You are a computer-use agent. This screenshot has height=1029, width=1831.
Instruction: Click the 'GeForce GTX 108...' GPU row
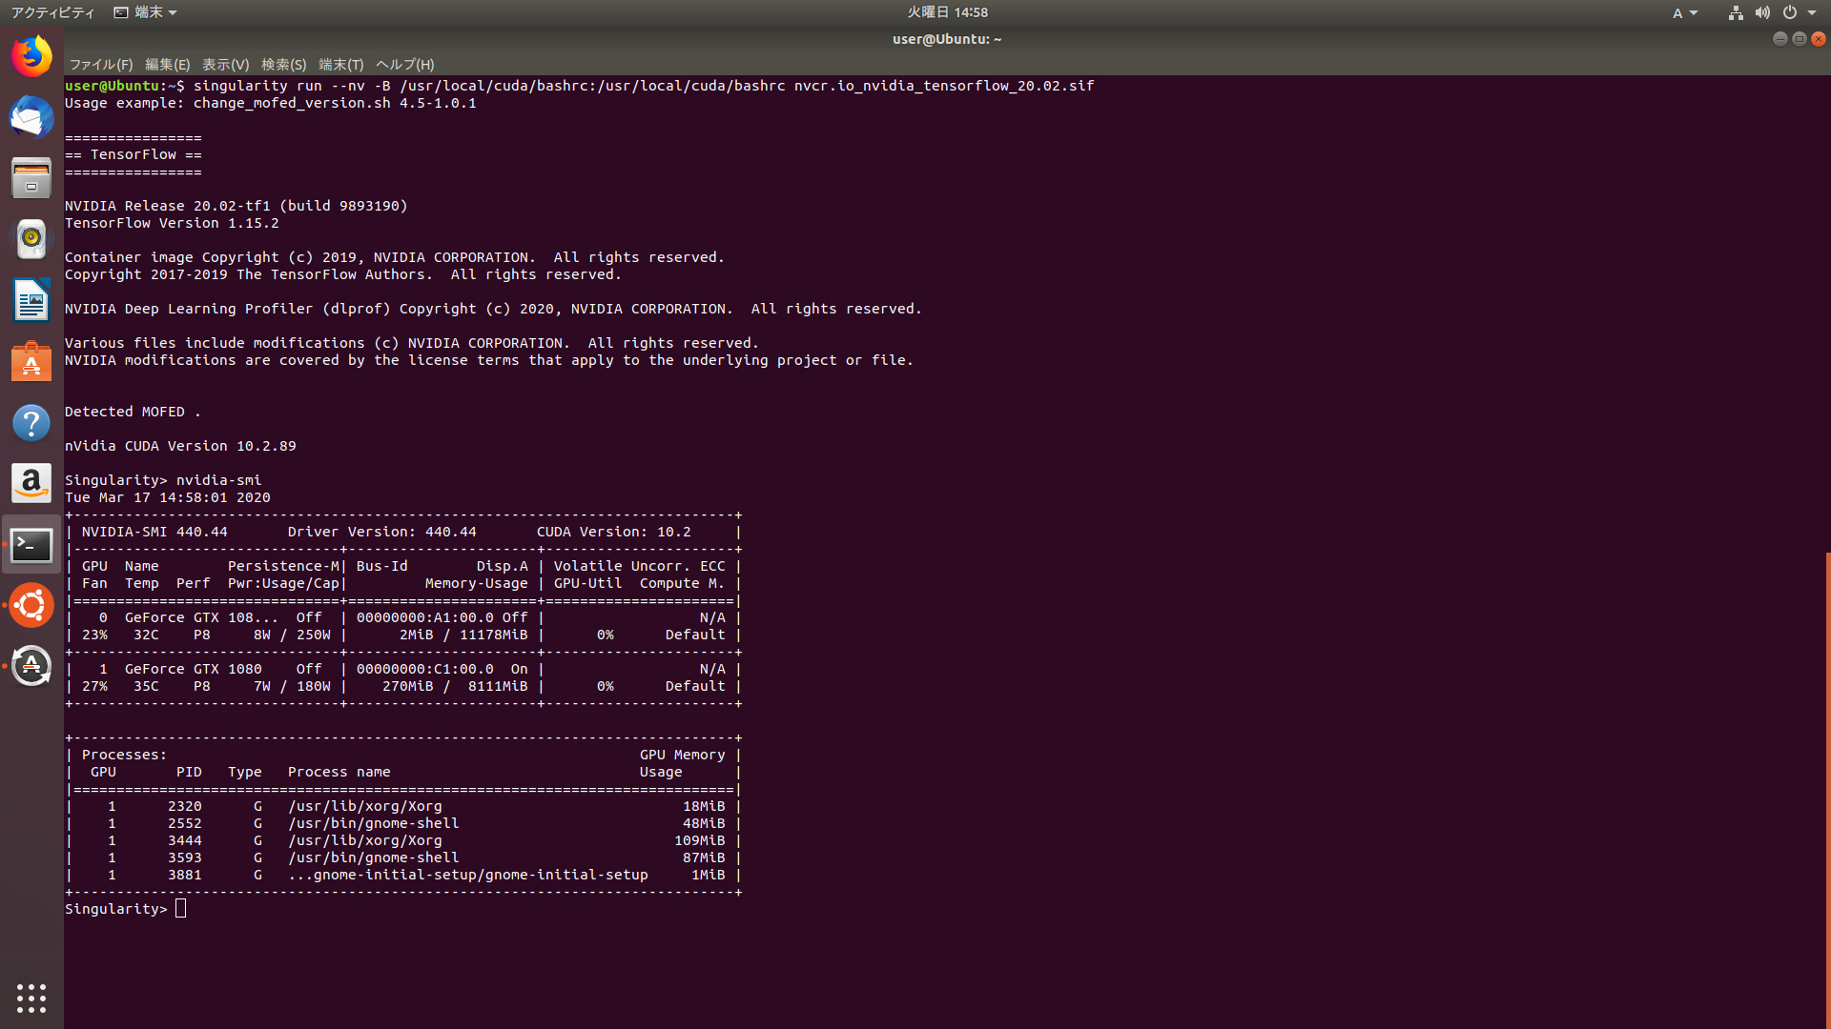point(403,626)
